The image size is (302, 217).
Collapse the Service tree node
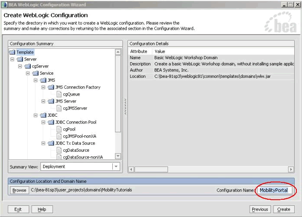click(x=28, y=73)
